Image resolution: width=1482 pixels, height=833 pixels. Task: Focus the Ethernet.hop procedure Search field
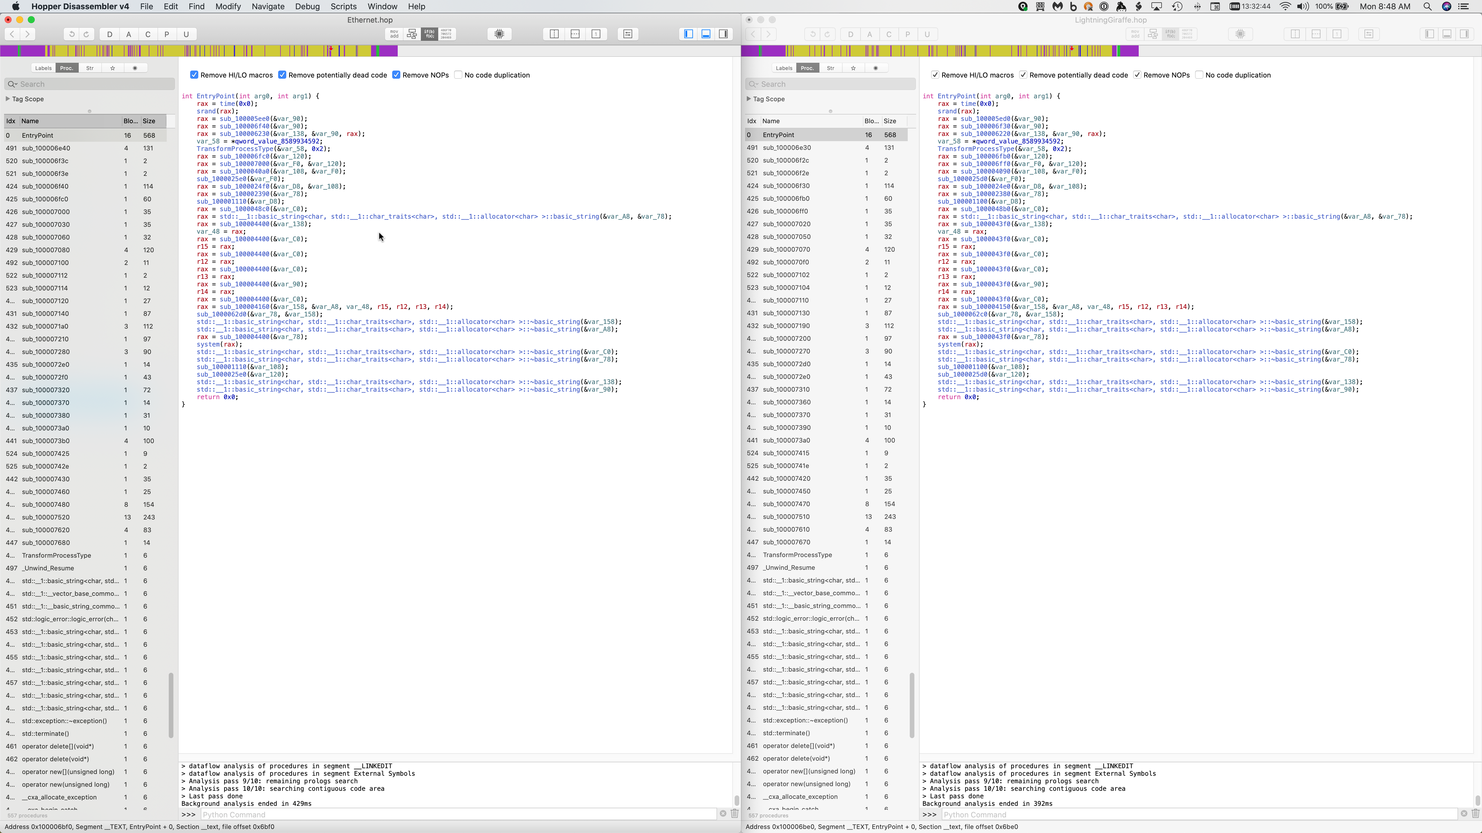pos(89,84)
